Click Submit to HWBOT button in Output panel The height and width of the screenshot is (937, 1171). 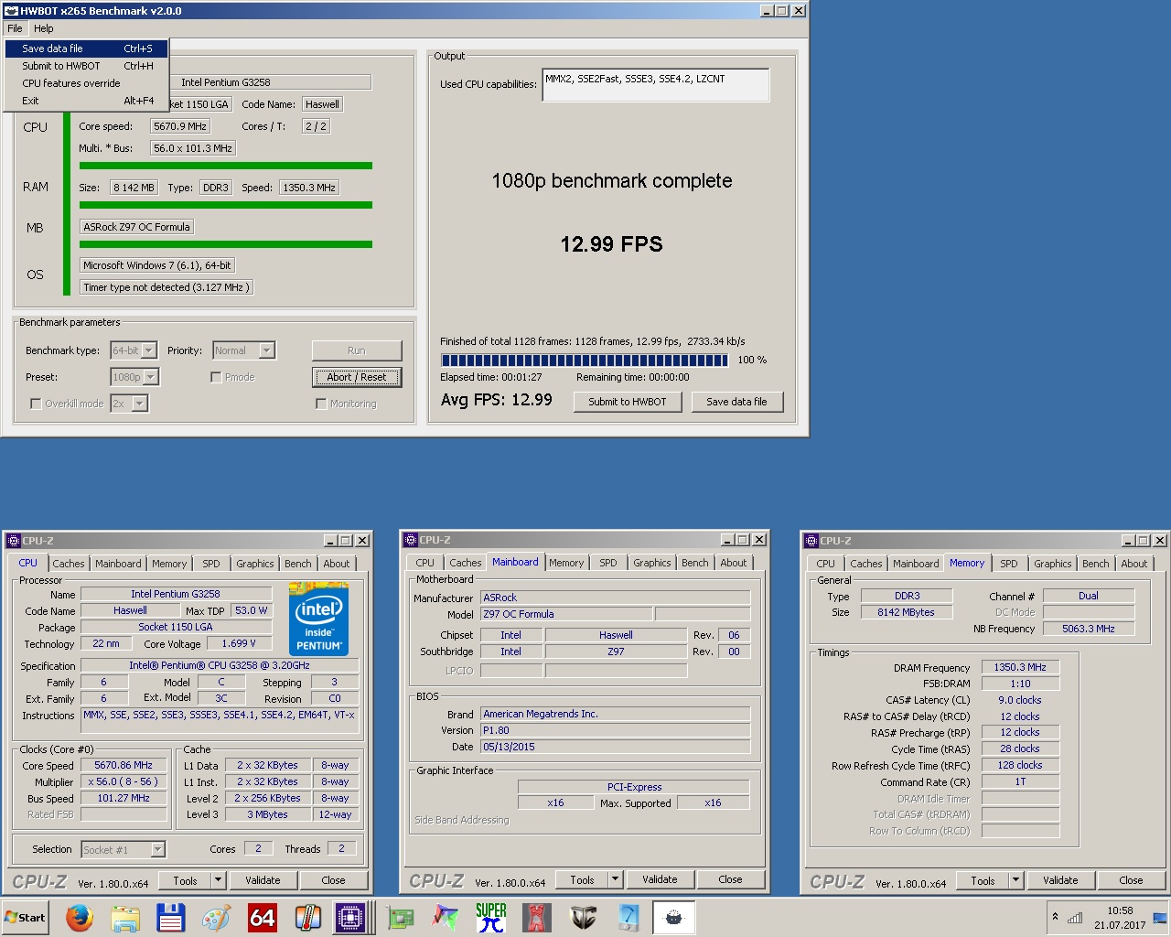point(628,402)
